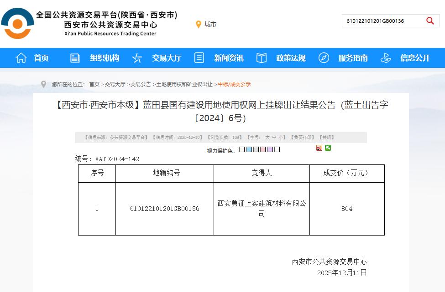Check the white eye-protection color box

click(x=277, y=149)
